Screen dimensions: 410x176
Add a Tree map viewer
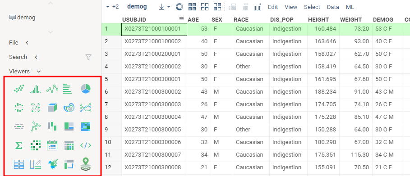(69, 126)
